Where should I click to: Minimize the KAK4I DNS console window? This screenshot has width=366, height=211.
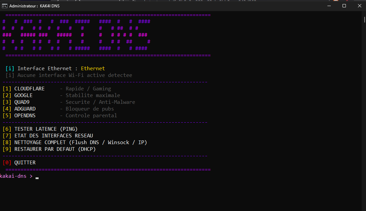pyautogui.click(x=329, y=6)
